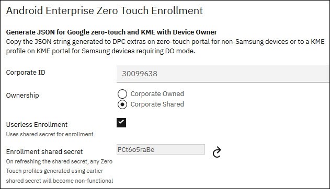Click the On refreshing the shared secret warning line
The width and height of the screenshot is (330, 189).
pos(59,161)
